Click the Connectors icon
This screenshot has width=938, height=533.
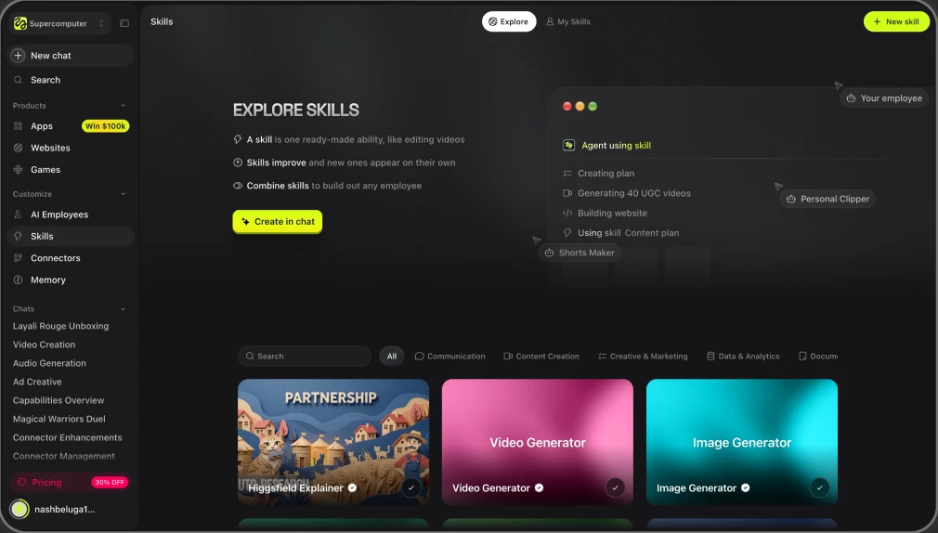point(18,258)
